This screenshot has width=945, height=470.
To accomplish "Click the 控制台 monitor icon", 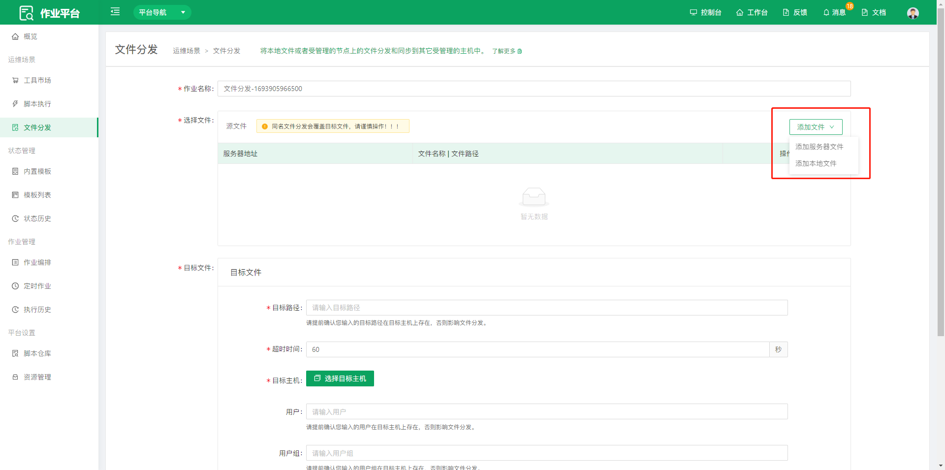I will [x=693, y=12].
